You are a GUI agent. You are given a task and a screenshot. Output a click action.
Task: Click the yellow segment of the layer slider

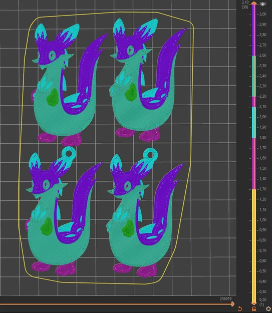[254, 245]
